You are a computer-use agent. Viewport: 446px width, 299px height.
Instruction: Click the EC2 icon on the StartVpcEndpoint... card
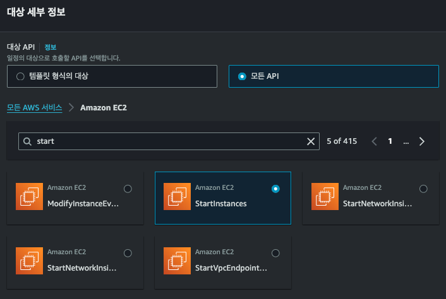[x=178, y=261]
